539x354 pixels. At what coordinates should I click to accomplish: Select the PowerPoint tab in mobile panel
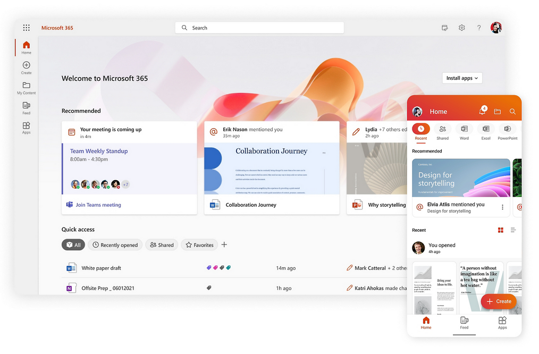tap(508, 132)
